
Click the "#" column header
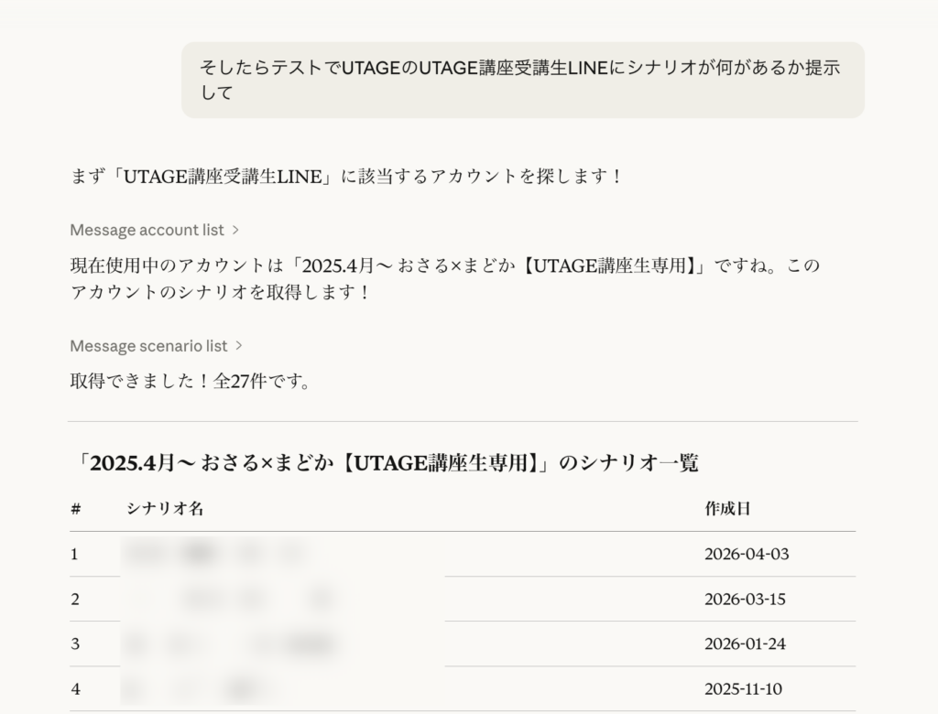[x=75, y=509]
